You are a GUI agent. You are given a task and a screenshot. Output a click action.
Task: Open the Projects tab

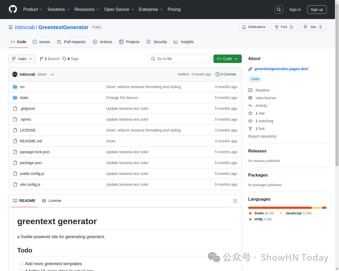pos(129,42)
